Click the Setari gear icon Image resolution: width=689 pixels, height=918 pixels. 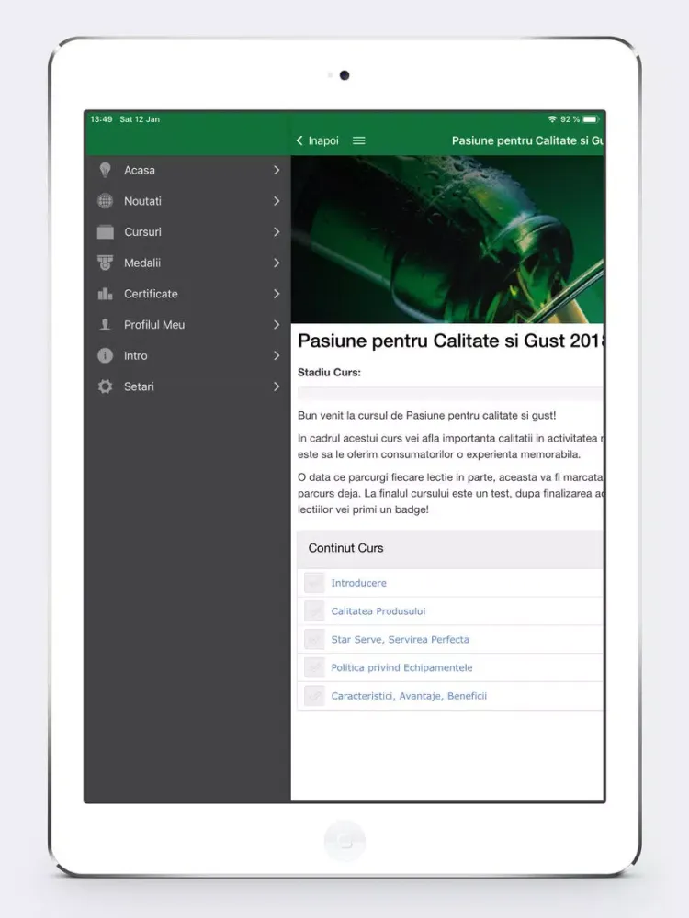(105, 386)
